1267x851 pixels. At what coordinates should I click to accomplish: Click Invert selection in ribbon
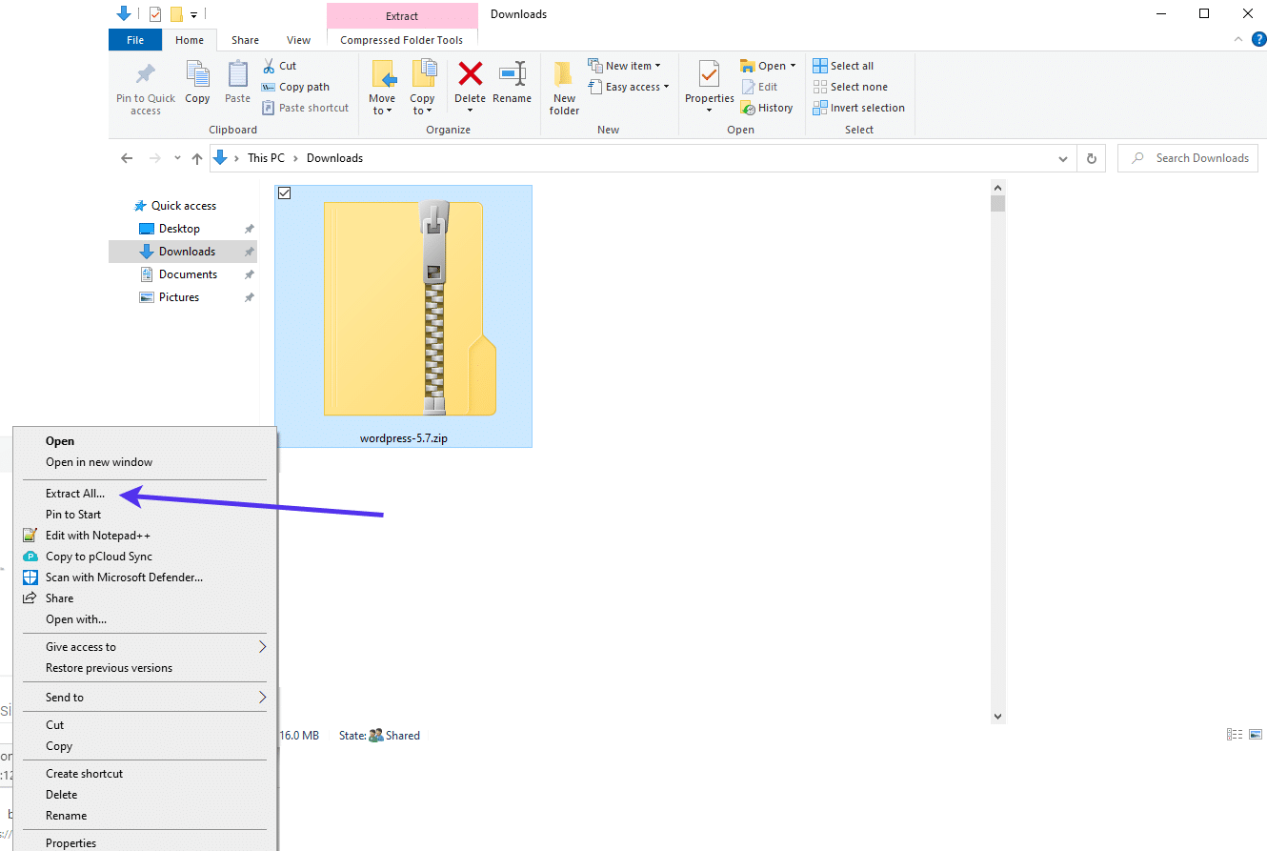point(858,108)
